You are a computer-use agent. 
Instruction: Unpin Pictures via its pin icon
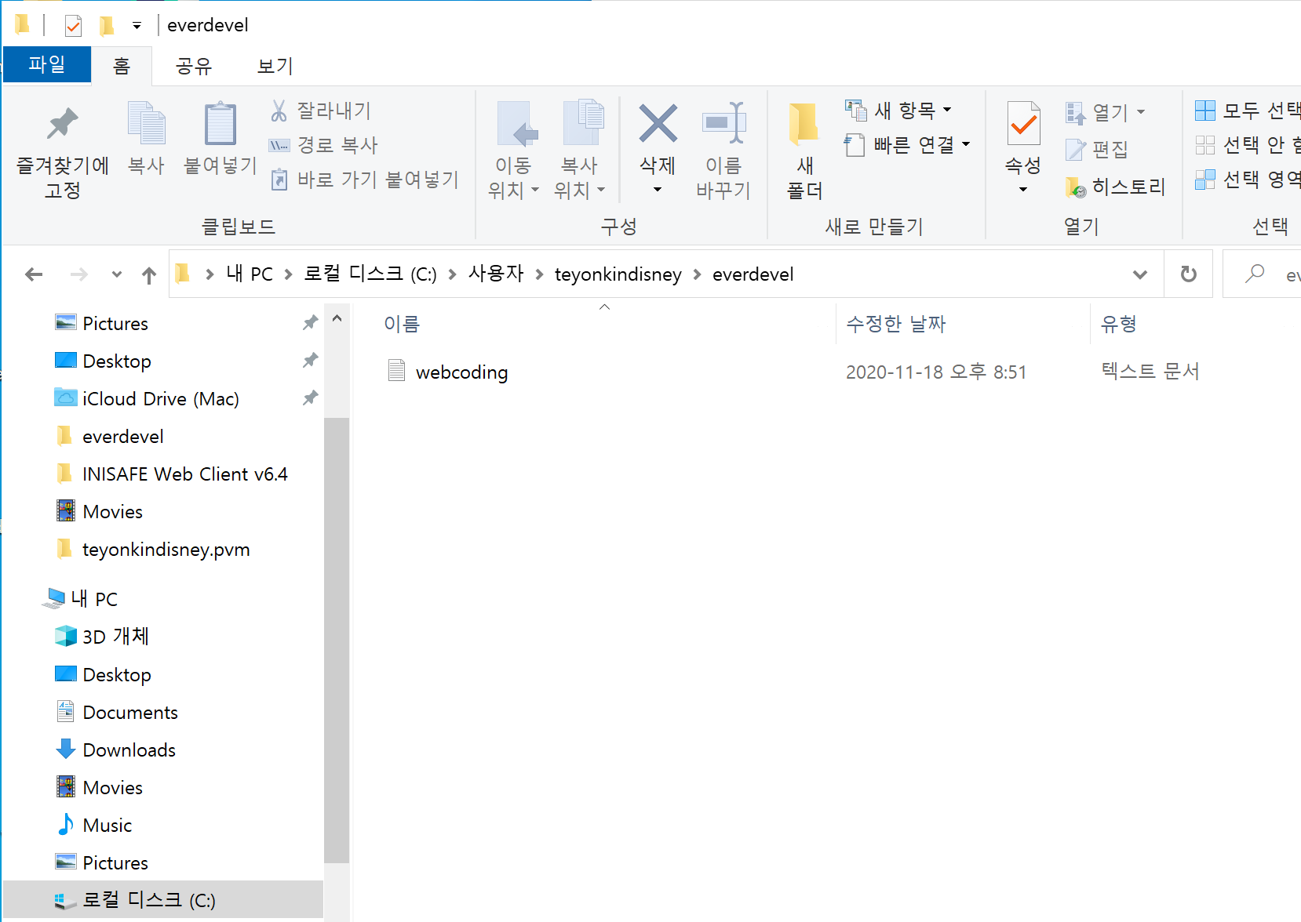coord(311,323)
